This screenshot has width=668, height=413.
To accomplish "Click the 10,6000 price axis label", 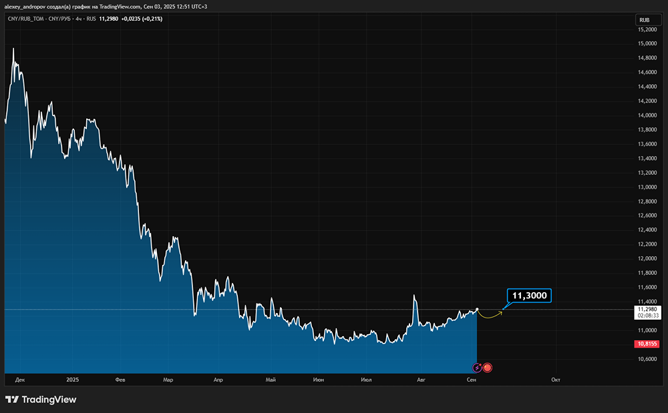I will 647,359.
